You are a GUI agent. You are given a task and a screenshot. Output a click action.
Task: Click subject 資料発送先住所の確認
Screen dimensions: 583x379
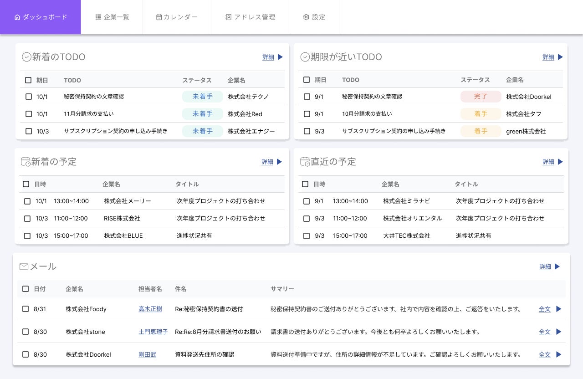pos(205,354)
